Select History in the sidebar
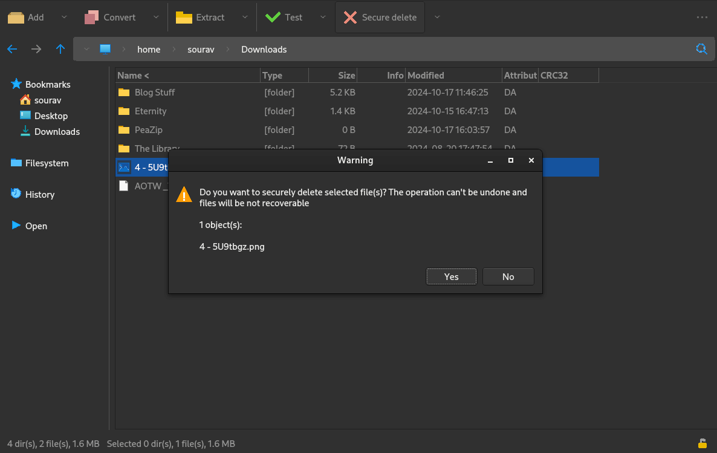 [40, 195]
